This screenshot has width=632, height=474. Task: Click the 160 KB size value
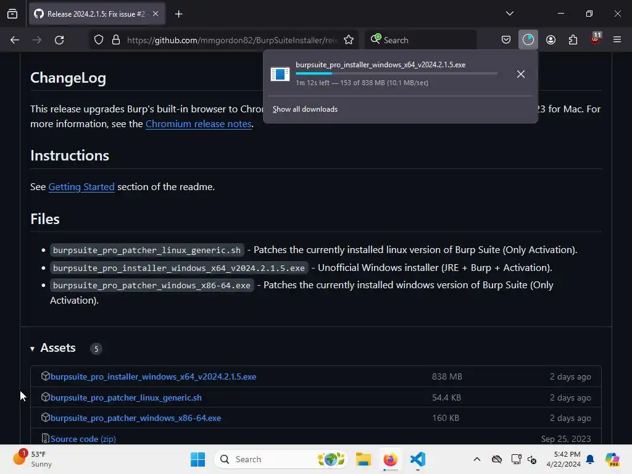(446, 418)
